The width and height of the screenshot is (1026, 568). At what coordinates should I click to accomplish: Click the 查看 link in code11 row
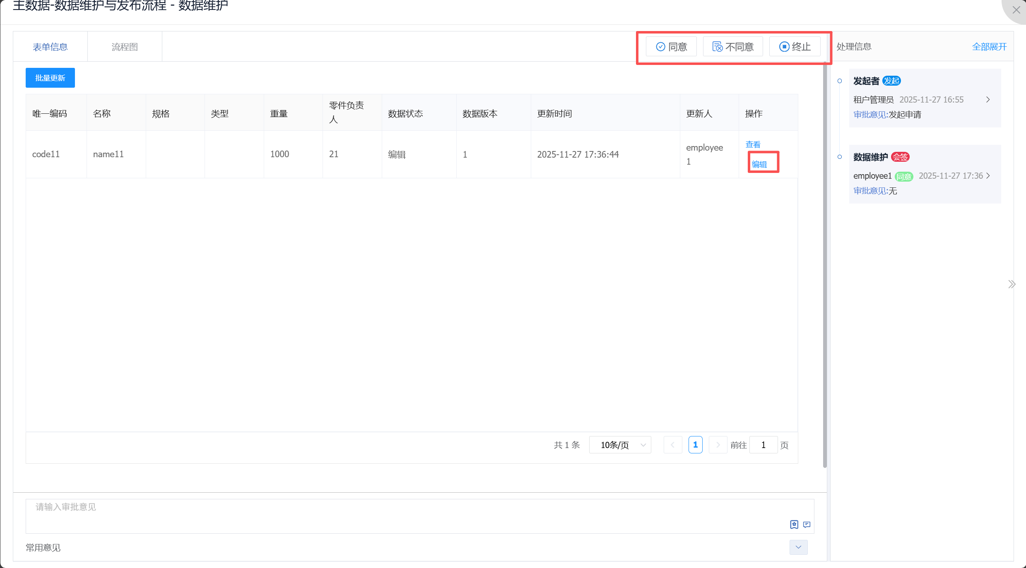click(x=753, y=144)
